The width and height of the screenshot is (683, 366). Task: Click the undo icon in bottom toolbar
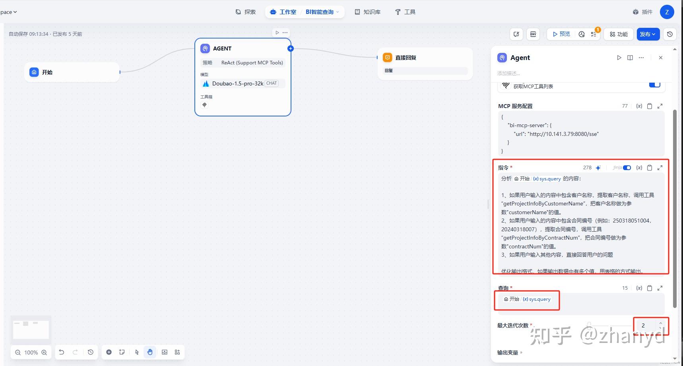point(61,352)
